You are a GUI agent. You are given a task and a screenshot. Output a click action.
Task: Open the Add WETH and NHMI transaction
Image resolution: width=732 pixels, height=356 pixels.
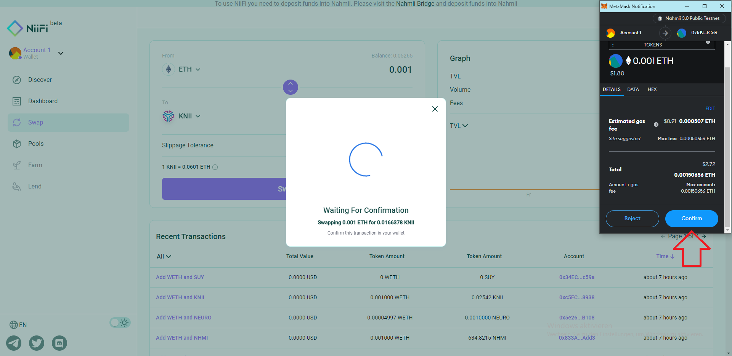[182, 338]
